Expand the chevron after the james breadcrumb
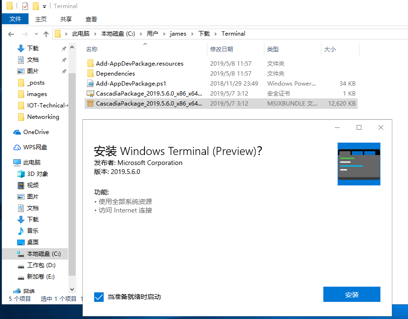 (192, 34)
